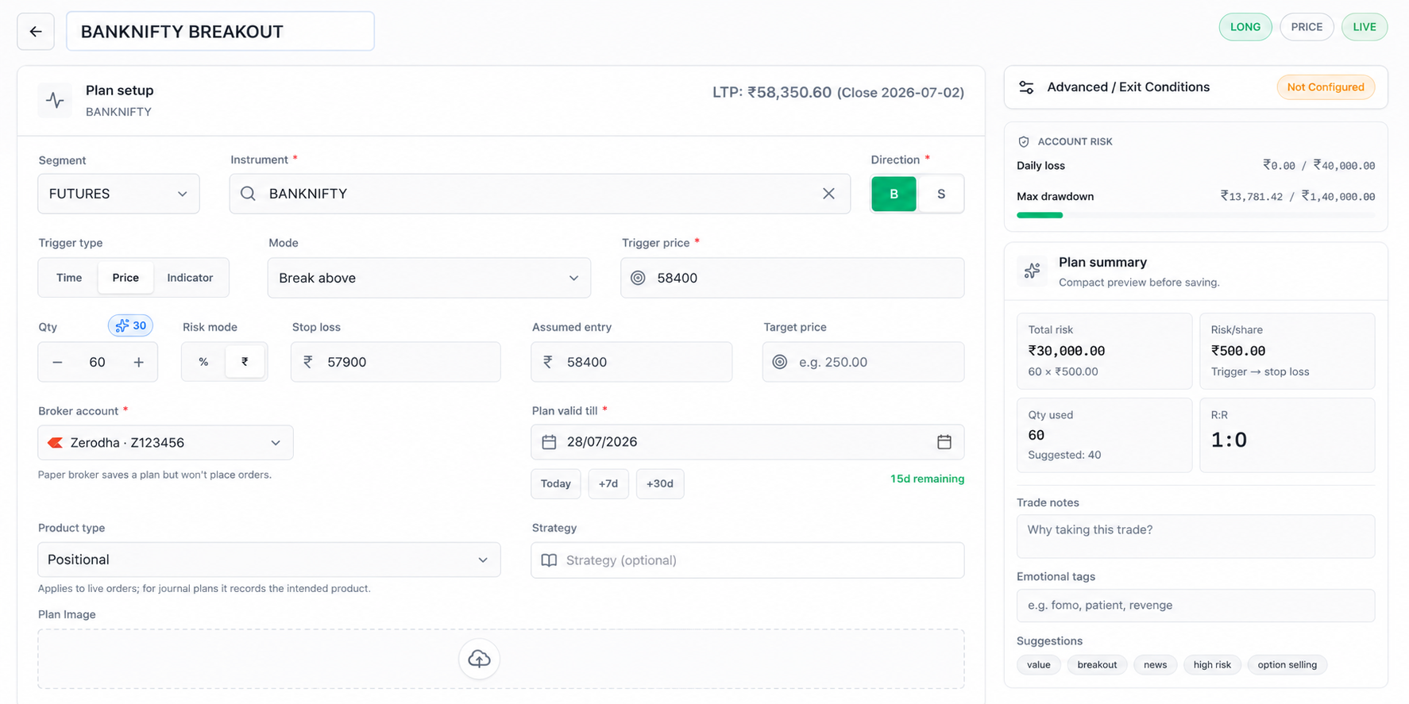Click the Strategy (optional) input
Image resolution: width=1409 pixels, height=704 pixels.
(747, 560)
